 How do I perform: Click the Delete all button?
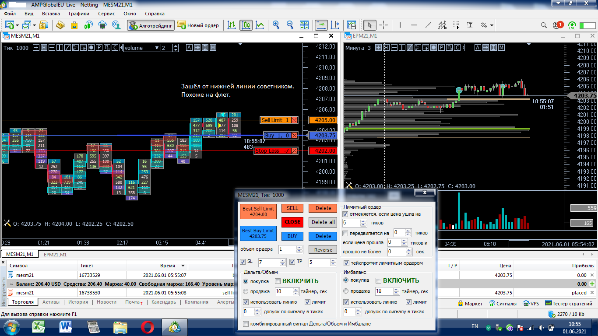coord(323,222)
